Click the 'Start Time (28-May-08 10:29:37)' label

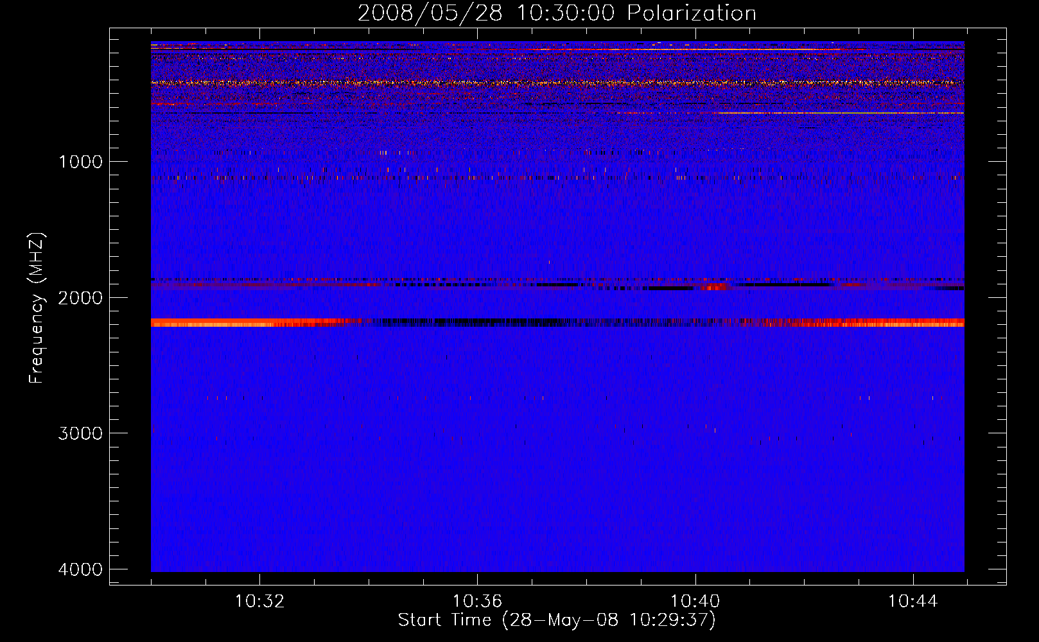[557, 620]
